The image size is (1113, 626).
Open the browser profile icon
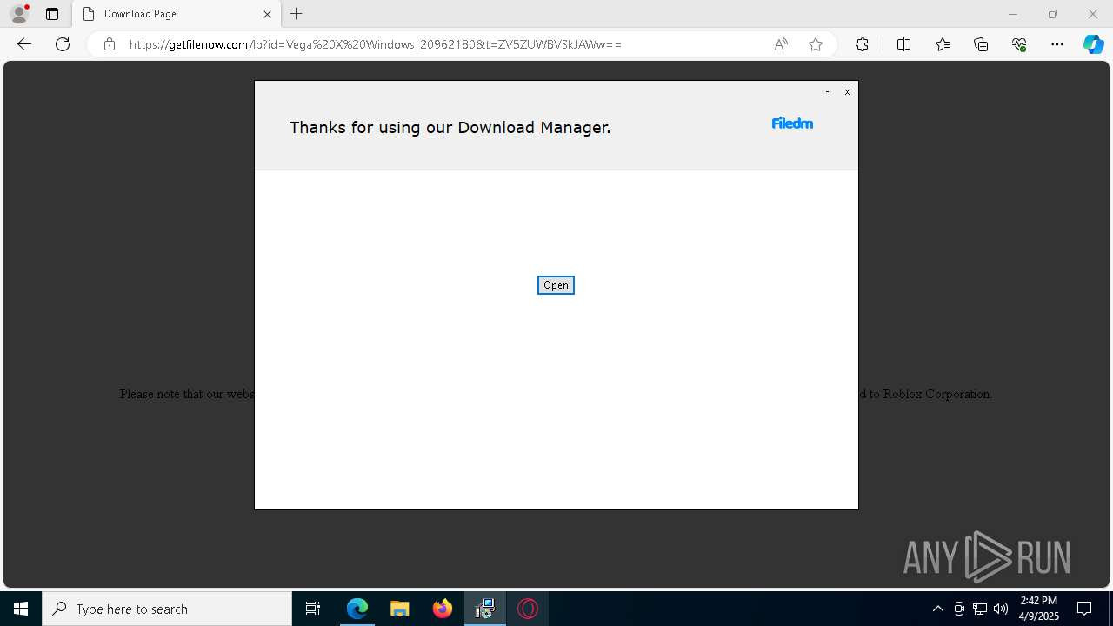19,14
